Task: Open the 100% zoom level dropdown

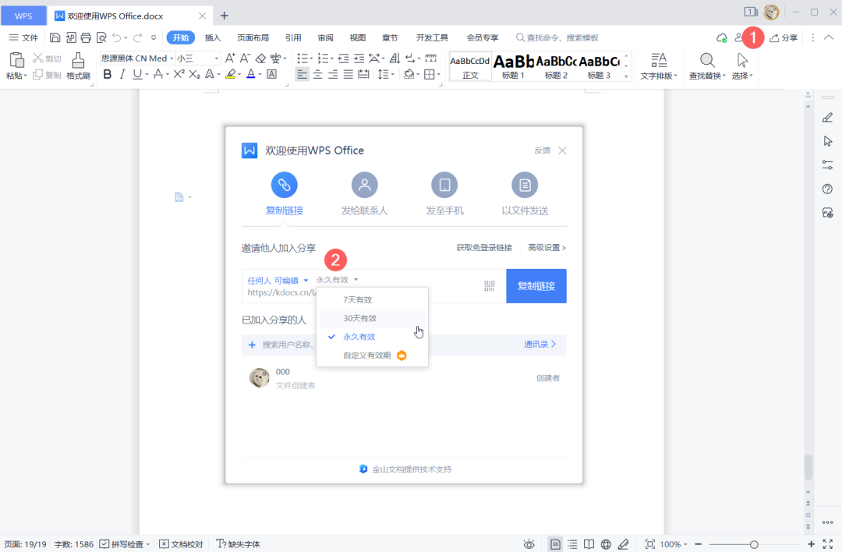Action: [x=674, y=544]
